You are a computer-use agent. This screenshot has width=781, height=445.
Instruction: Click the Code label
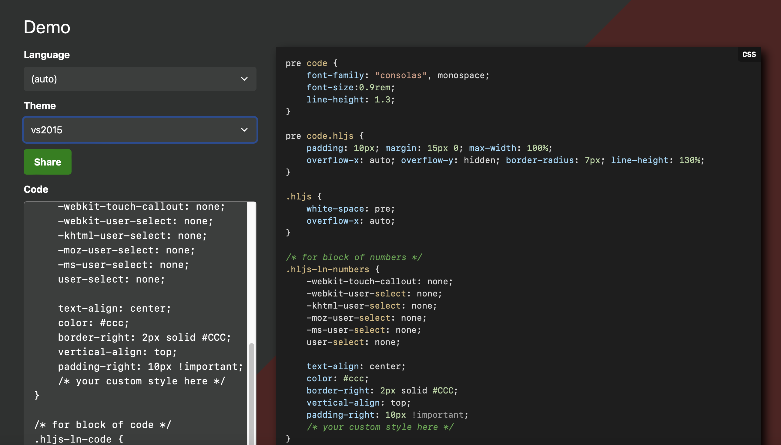36,189
